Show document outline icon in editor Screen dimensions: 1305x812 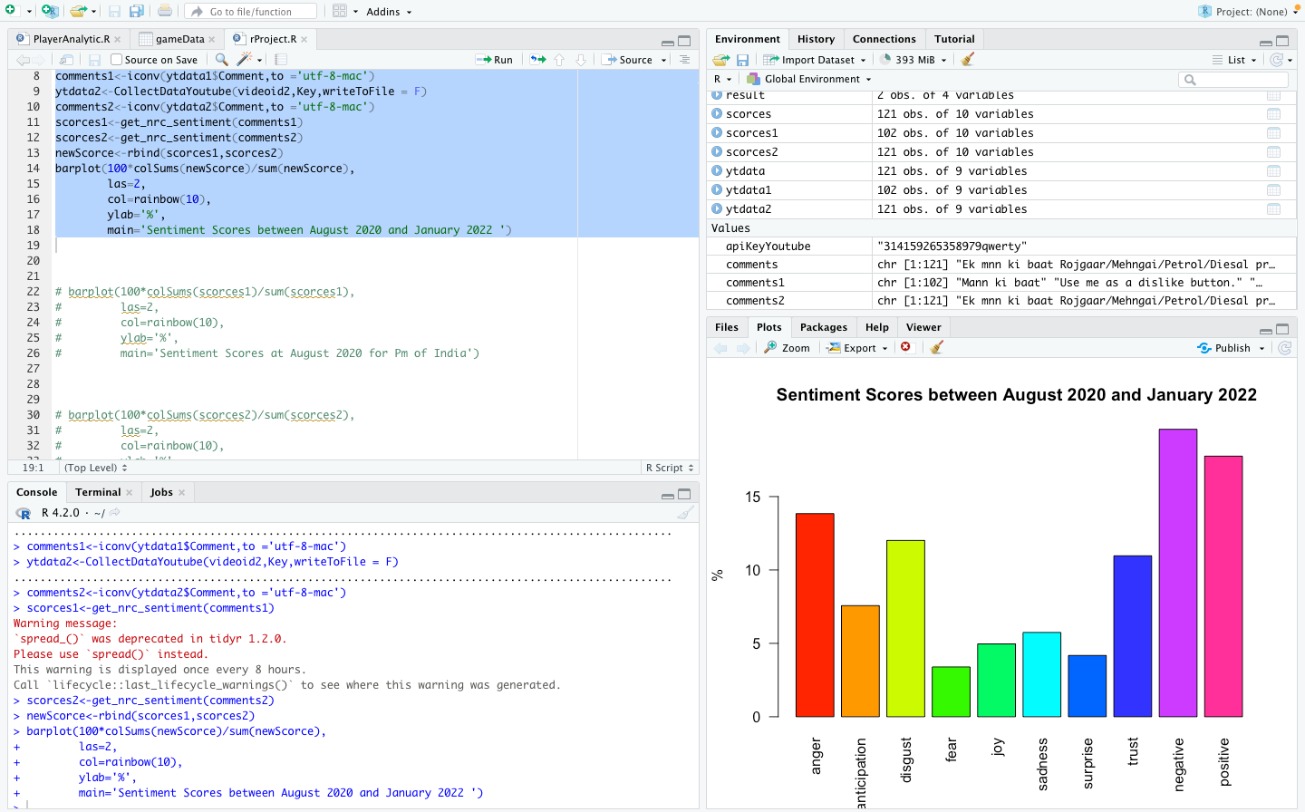684,60
